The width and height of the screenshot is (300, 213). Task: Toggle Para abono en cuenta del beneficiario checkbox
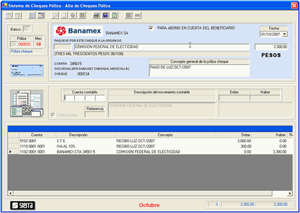pyautogui.click(x=151, y=28)
